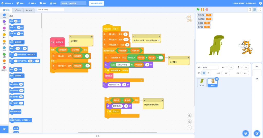Open the Settings menu

pos(7,3)
